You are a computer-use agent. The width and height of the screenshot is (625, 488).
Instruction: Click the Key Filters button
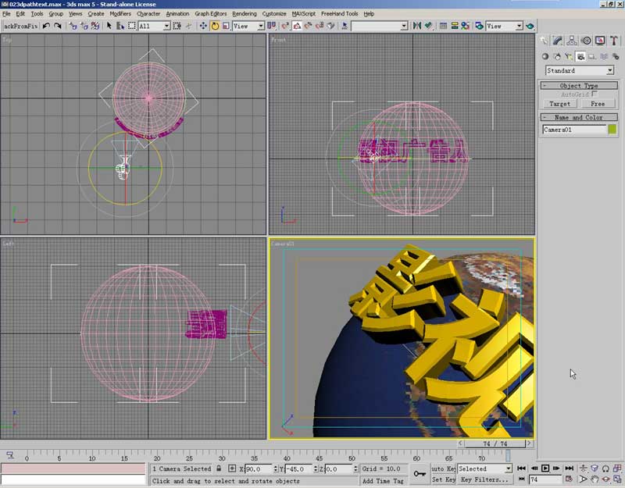click(x=484, y=479)
